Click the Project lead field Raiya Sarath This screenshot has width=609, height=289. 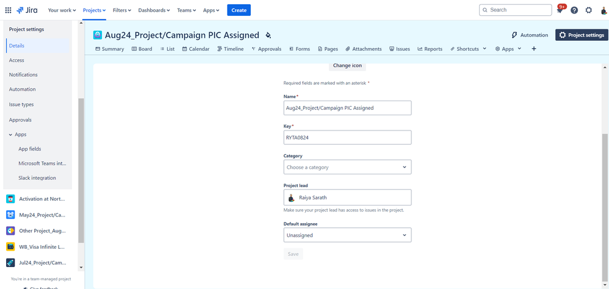[x=347, y=198]
